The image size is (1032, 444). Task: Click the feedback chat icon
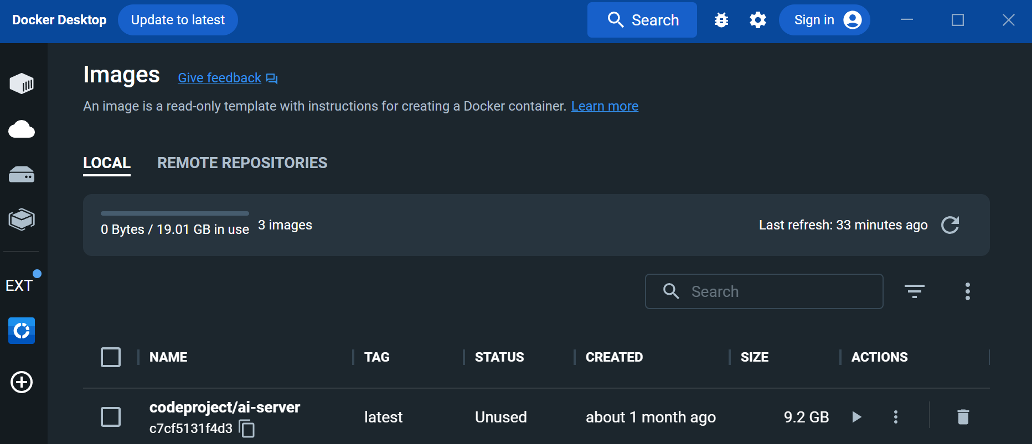272,79
